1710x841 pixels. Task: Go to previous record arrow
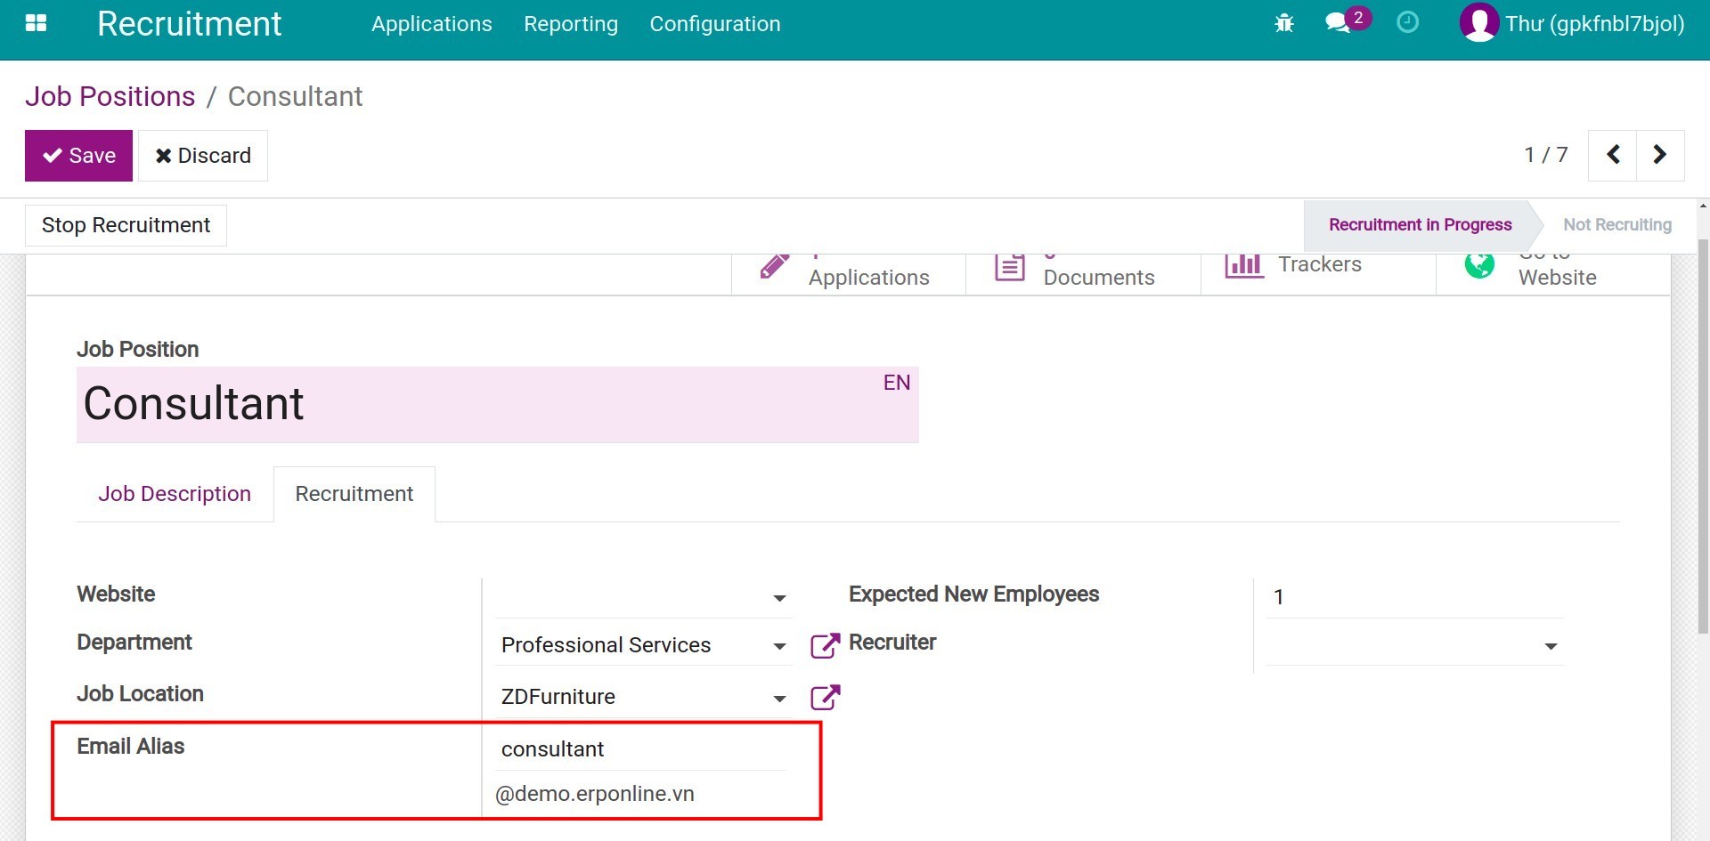click(1613, 155)
